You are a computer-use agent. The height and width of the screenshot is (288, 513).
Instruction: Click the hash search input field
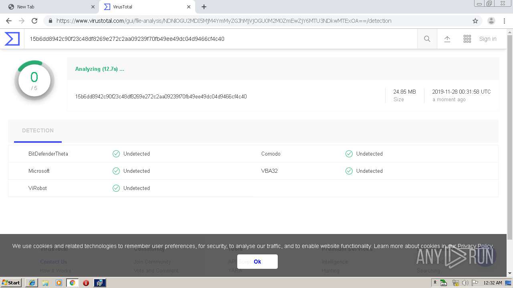tap(220, 39)
